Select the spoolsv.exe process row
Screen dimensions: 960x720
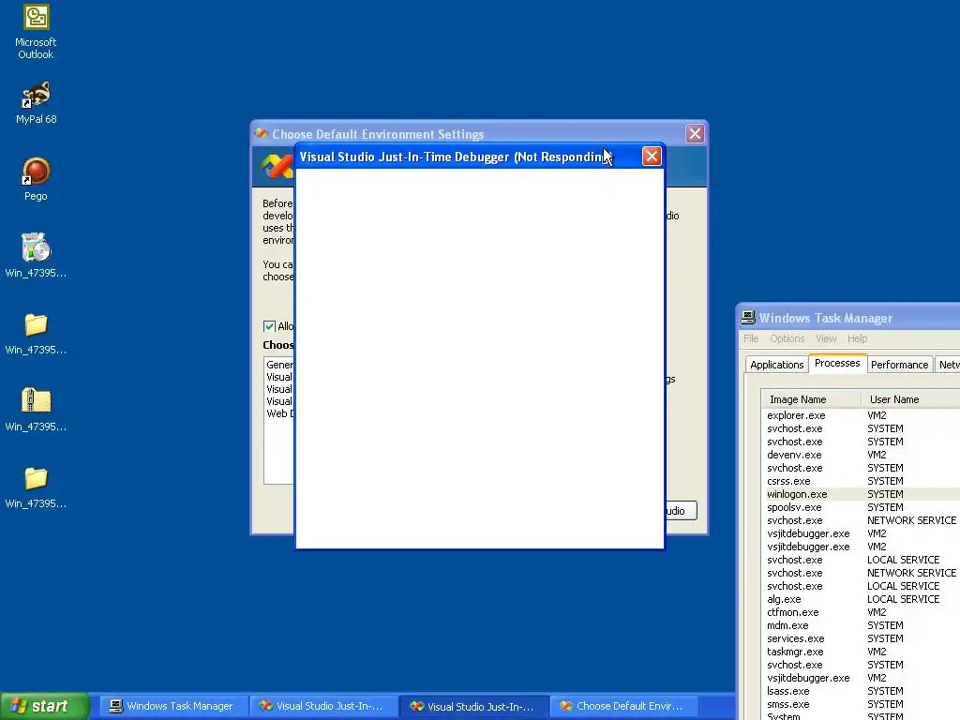(861, 507)
